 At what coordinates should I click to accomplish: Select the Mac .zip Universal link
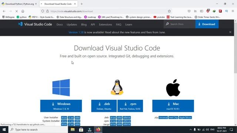[x=163, y=117]
